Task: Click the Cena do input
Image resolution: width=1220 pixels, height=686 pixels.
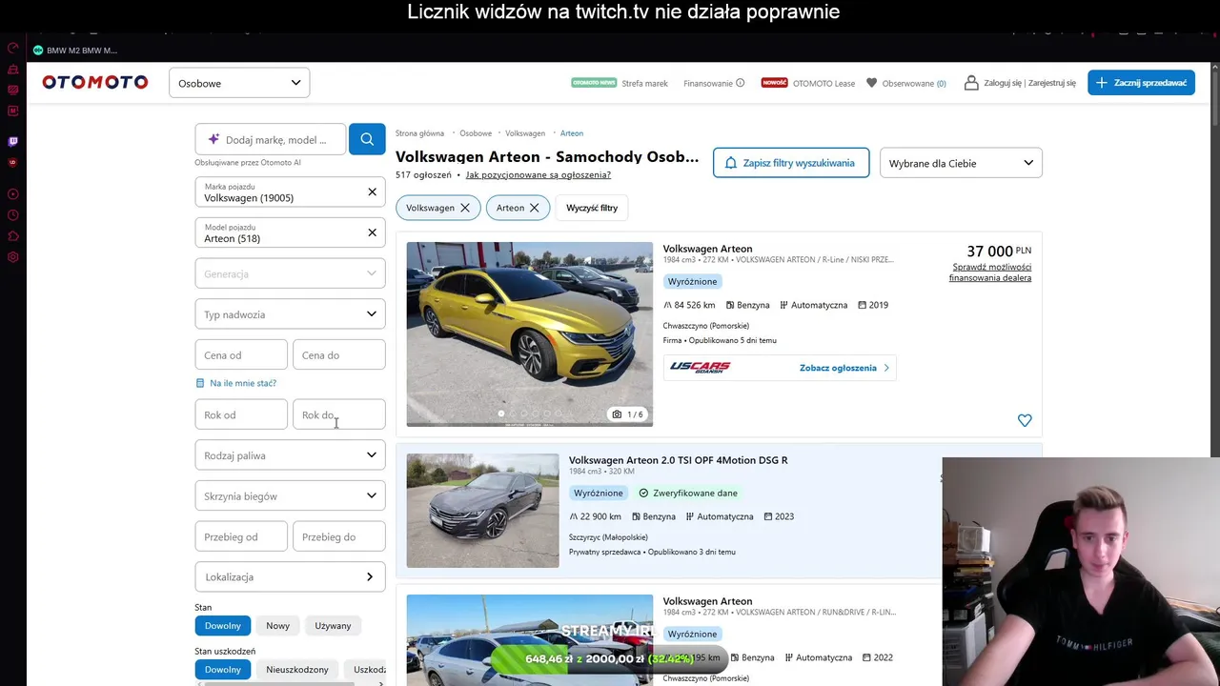Action: pos(339,355)
